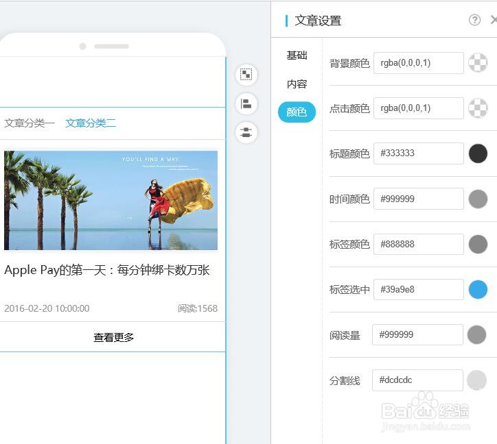Open the 背景颜色 transparent color swatch
The image size is (497, 444).
point(478,62)
